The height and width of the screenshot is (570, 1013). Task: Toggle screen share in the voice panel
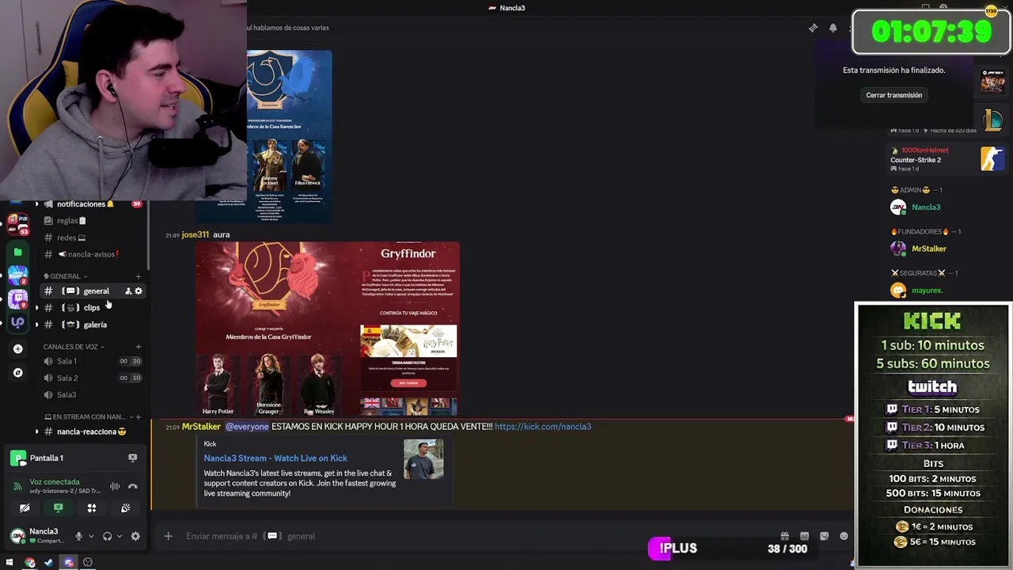pos(59,508)
